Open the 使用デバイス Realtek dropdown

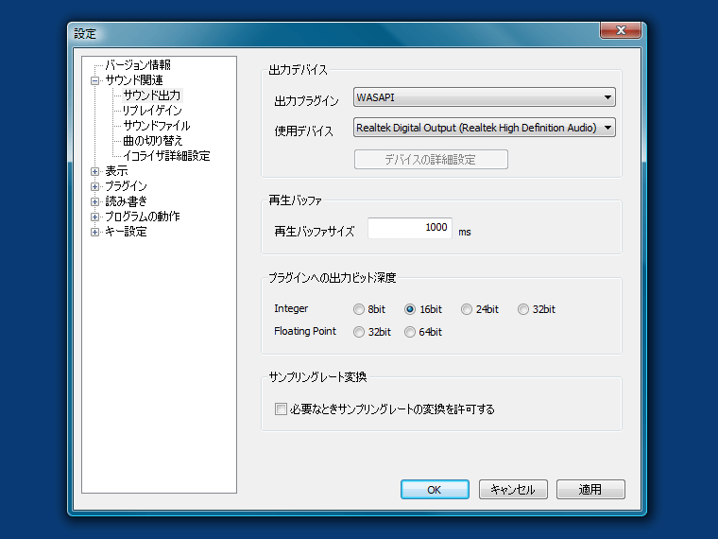coord(484,128)
